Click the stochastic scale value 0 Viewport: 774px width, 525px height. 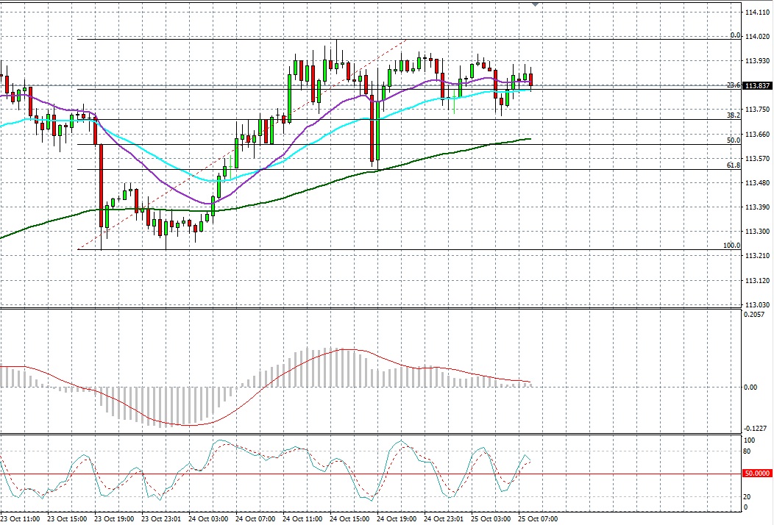(x=746, y=508)
